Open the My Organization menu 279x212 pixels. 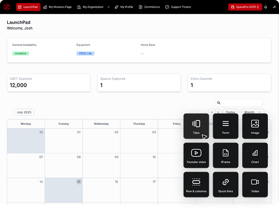[x=90, y=7]
